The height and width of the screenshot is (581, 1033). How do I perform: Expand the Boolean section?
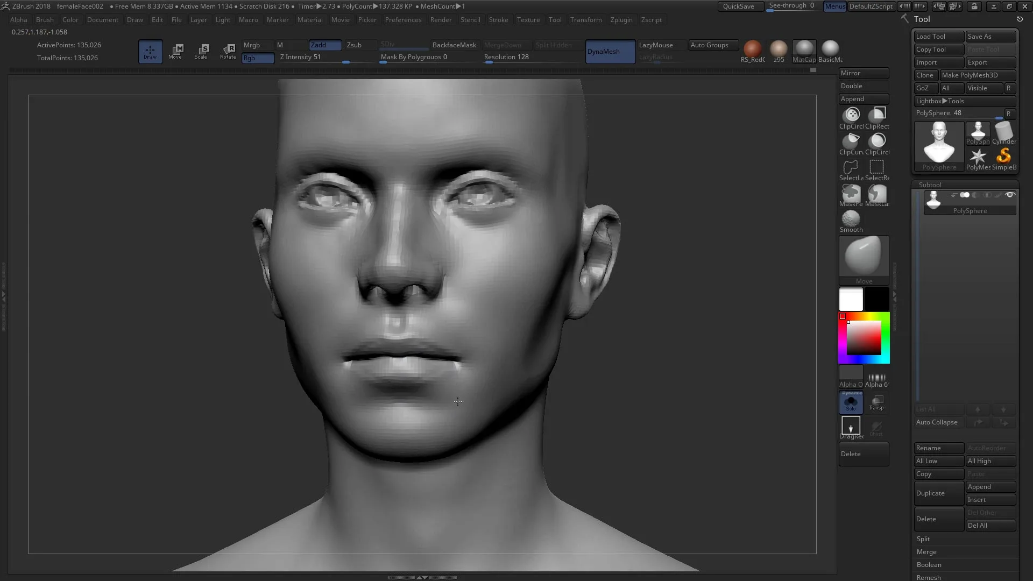(x=929, y=565)
